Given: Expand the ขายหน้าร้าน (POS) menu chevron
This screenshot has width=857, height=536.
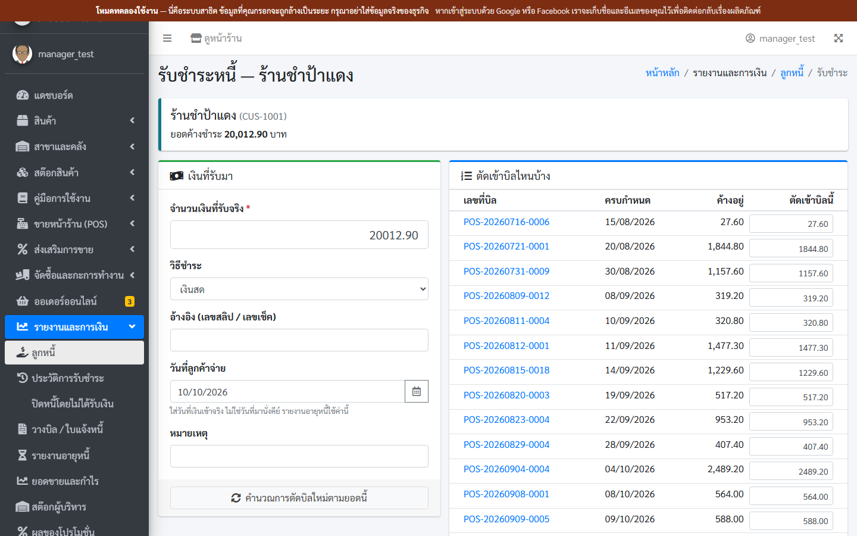Looking at the screenshot, I should point(132,224).
